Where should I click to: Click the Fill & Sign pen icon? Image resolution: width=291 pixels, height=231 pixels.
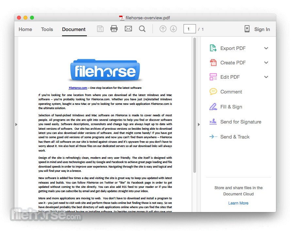tap(213, 107)
